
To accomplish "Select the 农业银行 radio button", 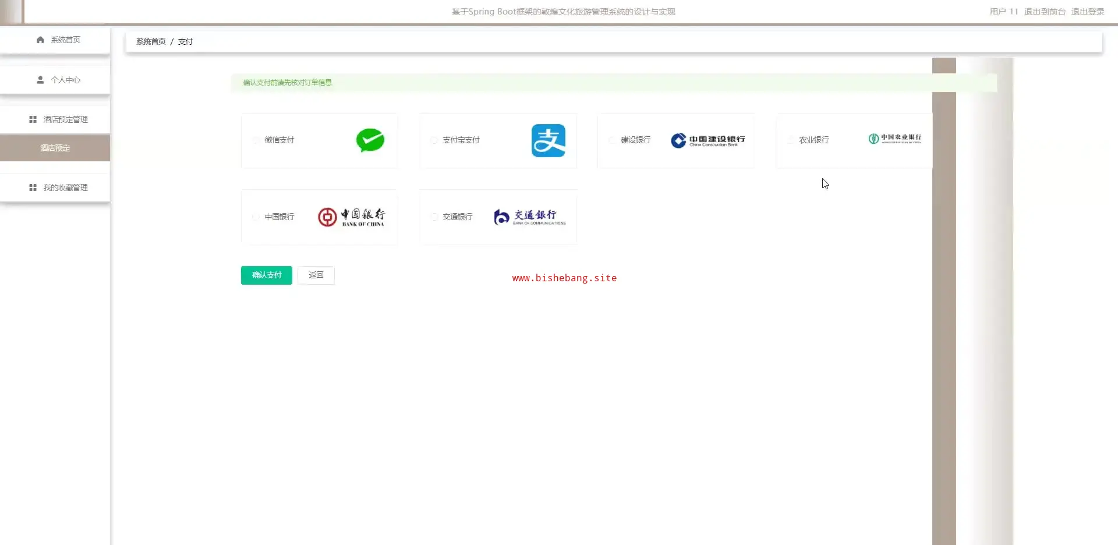I will pyautogui.click(x=791, y=140).
